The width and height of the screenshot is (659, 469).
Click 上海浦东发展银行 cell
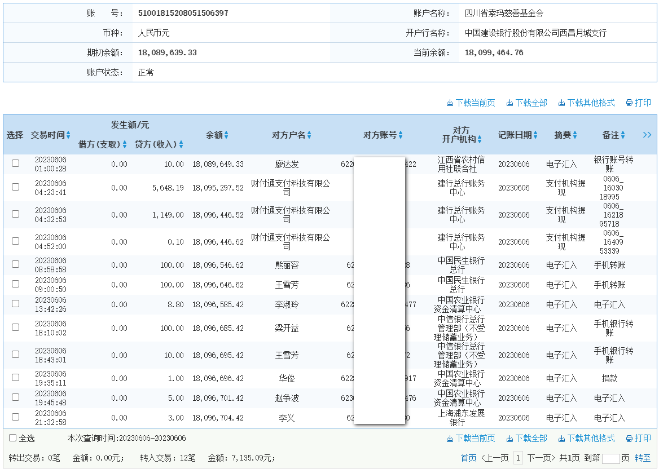461,418
